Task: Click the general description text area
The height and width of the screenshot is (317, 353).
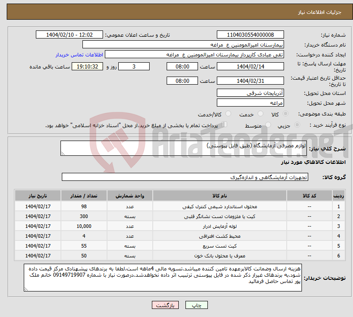Action: (184, 148)
